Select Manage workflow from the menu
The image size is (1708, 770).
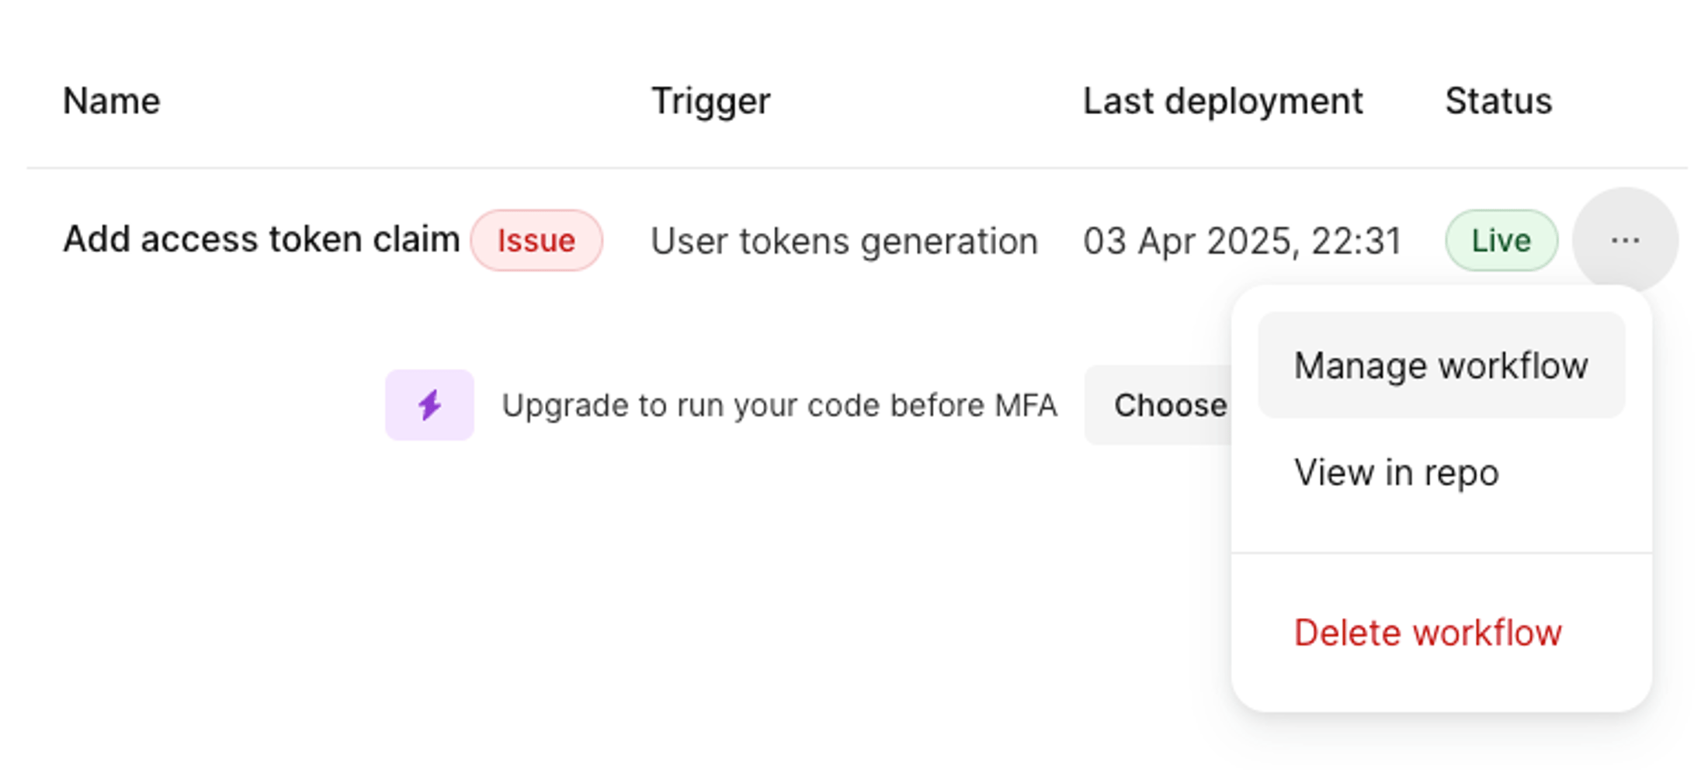tap(1440, 366)
